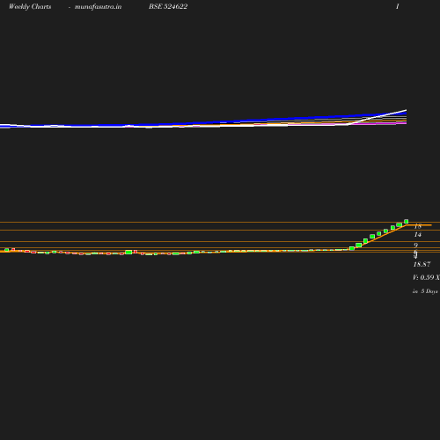Screen dimensions: 440x440
Task: Click the "BSE 524622" stock code text
Action: click(x=168, y=6)
